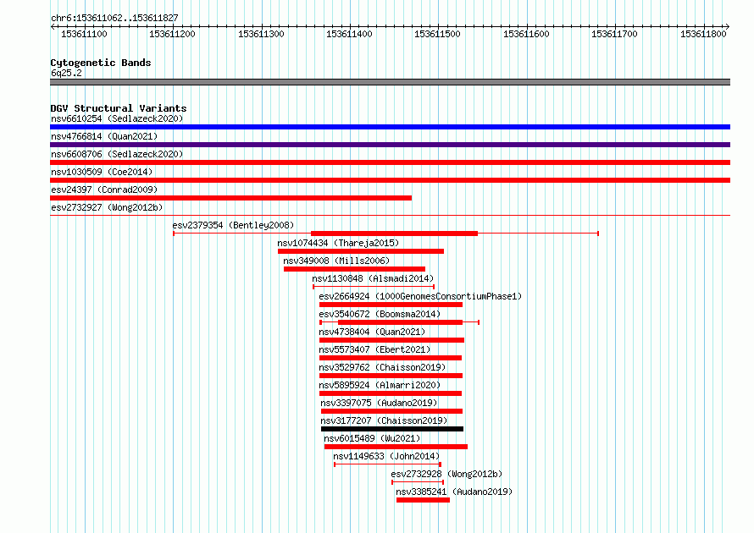Screen dimensions: 754x533
Task: Click the nsv6610254 (Sedlazeck2020) label
Action: click(x=117, y=118)
